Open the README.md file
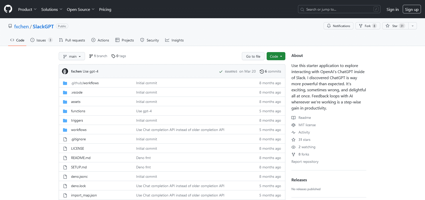 pos(81,158)
